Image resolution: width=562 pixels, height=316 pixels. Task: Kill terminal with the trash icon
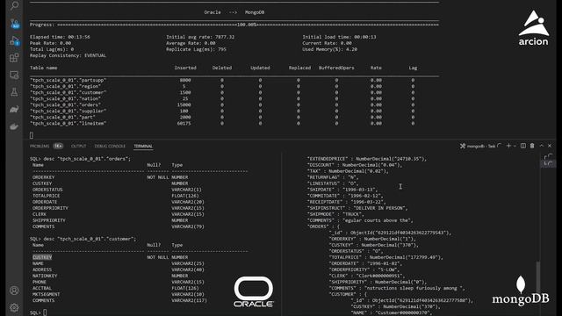click(x=532, y=146)
